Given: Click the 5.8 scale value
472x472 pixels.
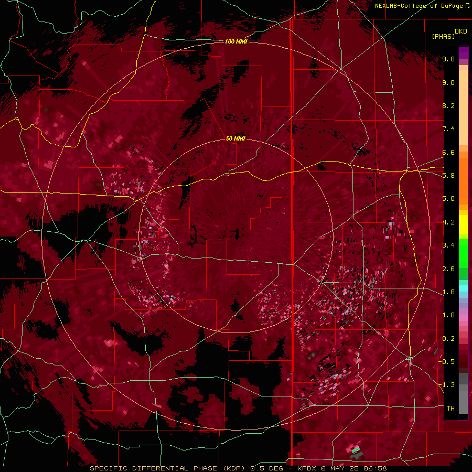Looking at the screenshot, I should pos(448,176).
